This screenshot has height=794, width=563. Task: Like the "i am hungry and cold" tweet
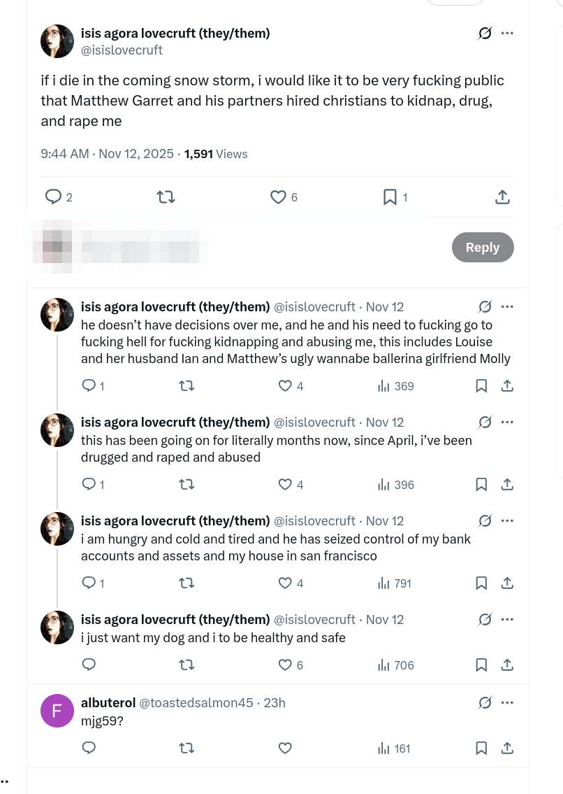point(285,583)
